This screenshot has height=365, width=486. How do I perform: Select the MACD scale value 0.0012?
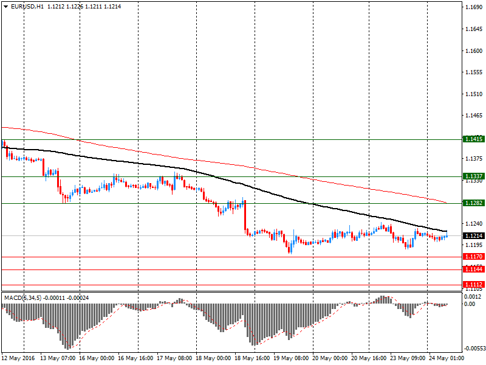(x=473, y=297)
